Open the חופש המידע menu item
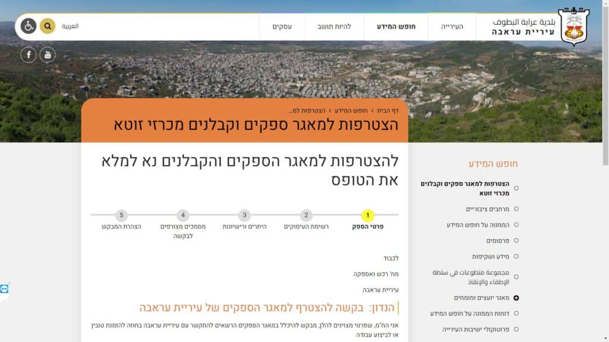Screen dimensions: 609x342 (396, 27)
